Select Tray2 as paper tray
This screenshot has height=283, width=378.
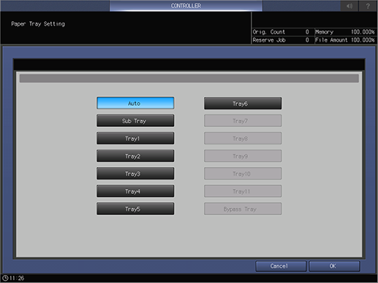pos(135,156)
